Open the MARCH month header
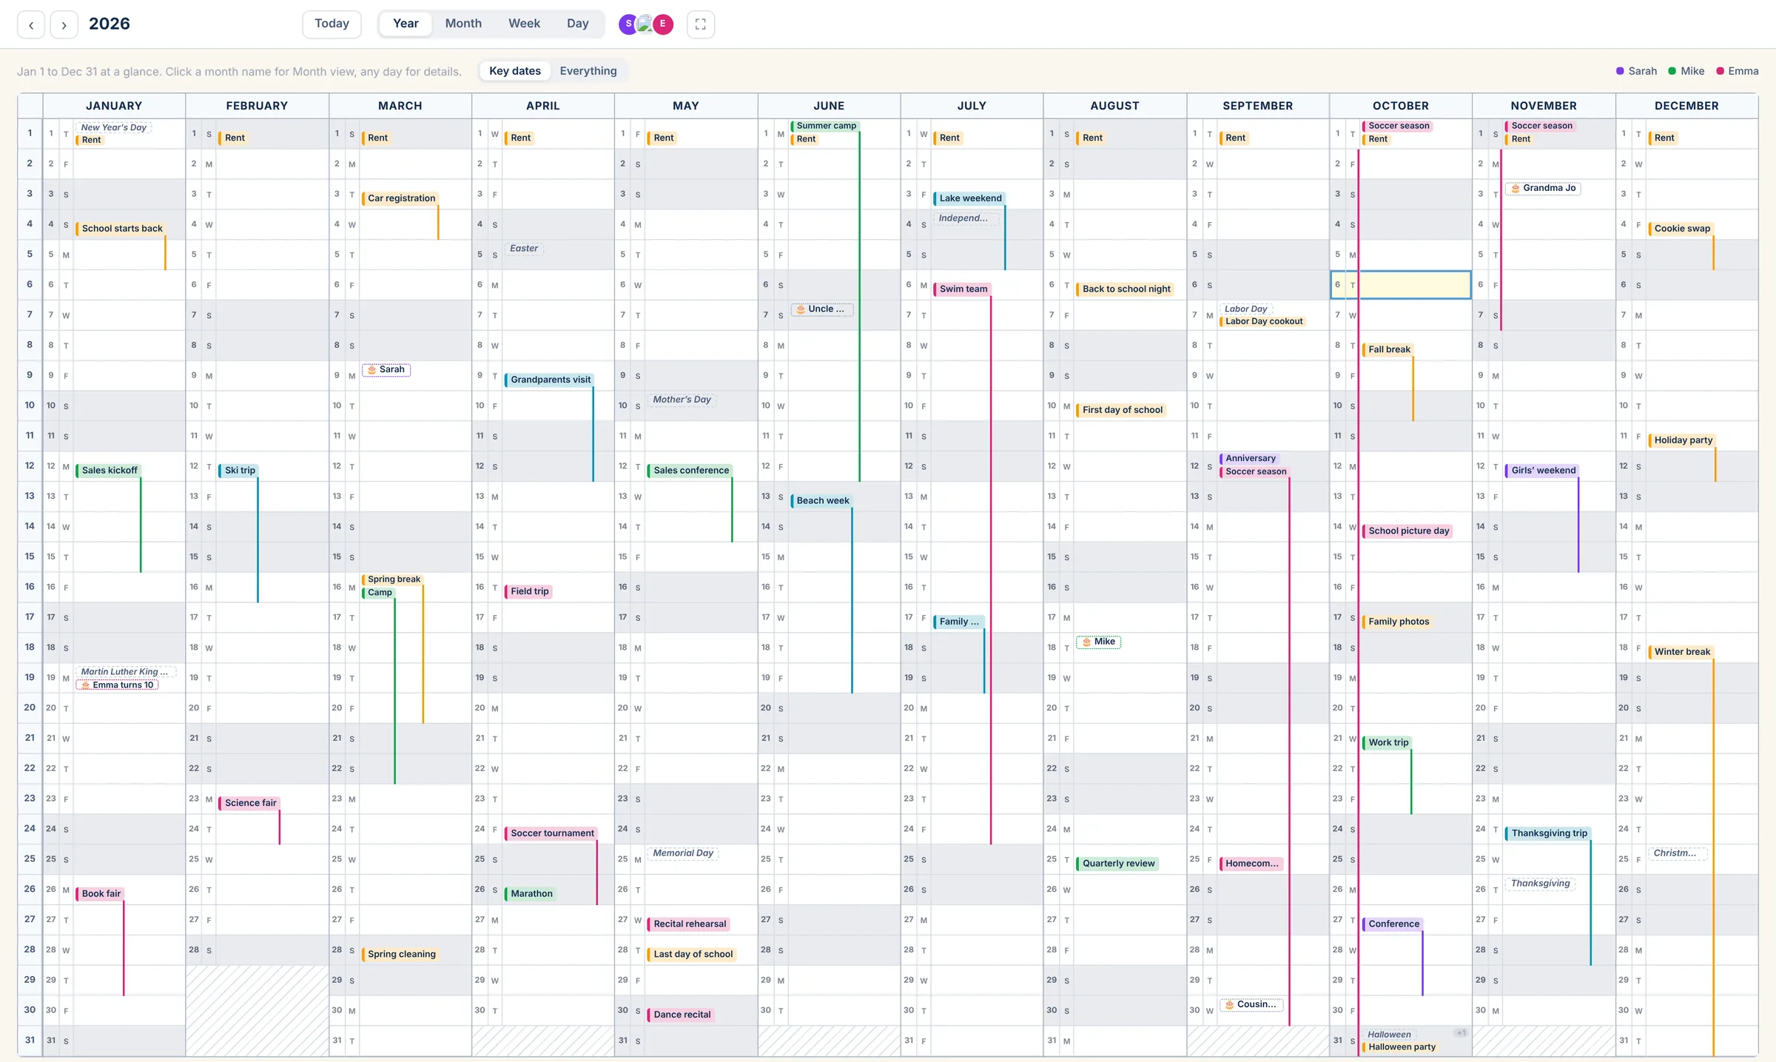Viewport: 1776px width, 1062px height. coord(400,106)
